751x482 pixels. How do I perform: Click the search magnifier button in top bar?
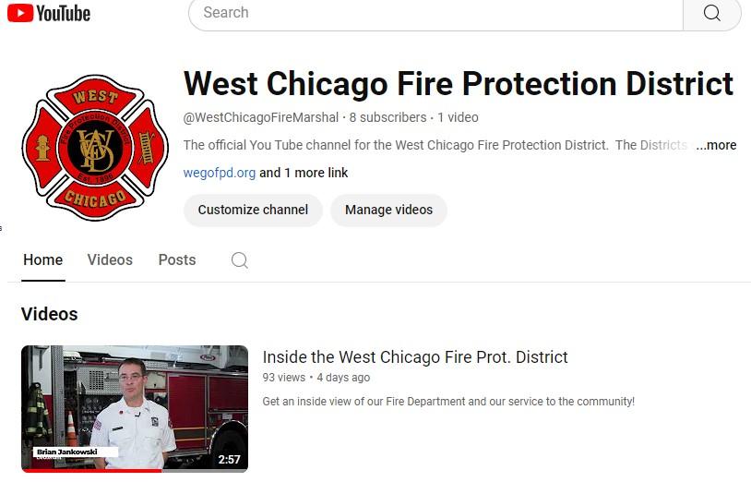pyautogui.click(x=711, y=13)
